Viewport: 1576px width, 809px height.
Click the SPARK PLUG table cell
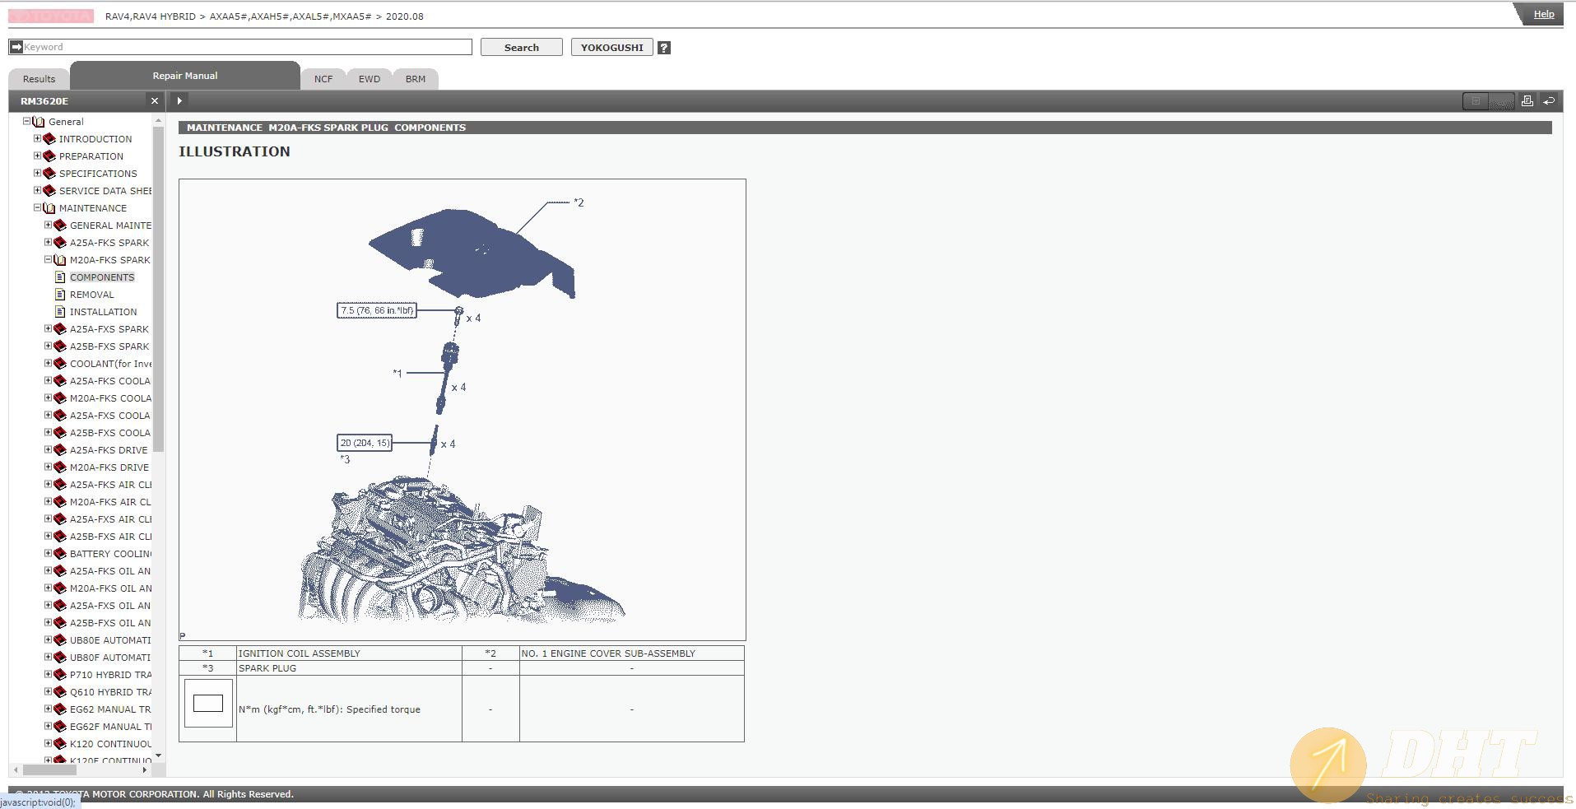(349, 668)
